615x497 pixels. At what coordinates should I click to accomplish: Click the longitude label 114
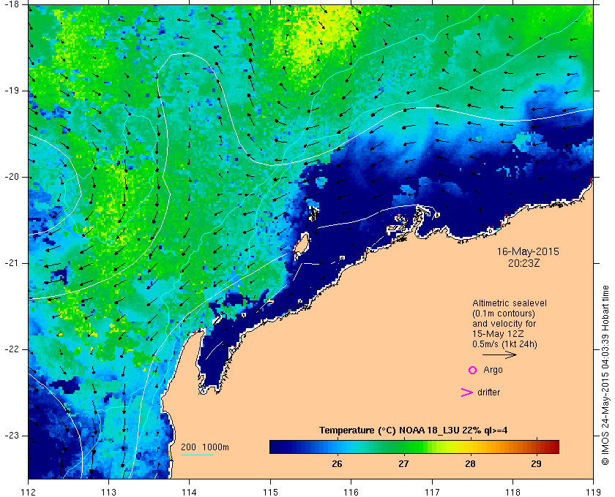(x=190, y=491)
